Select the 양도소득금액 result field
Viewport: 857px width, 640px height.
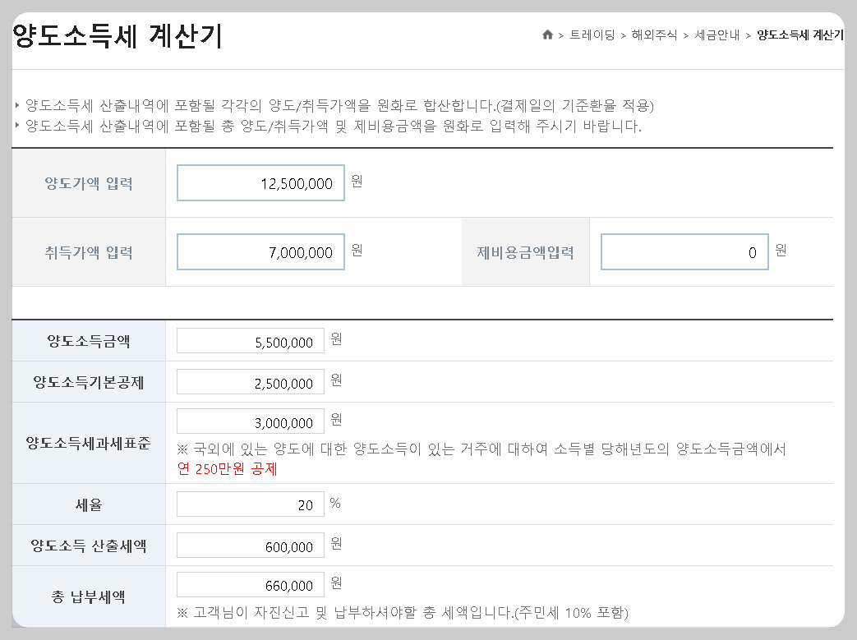250,340
